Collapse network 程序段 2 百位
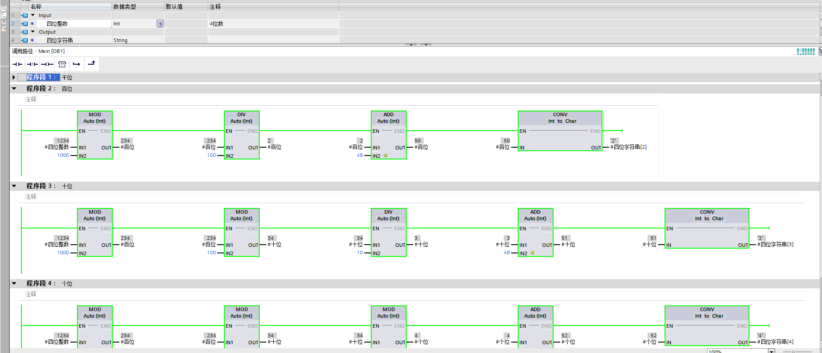822x353 pixels. [x=14, y=89]
